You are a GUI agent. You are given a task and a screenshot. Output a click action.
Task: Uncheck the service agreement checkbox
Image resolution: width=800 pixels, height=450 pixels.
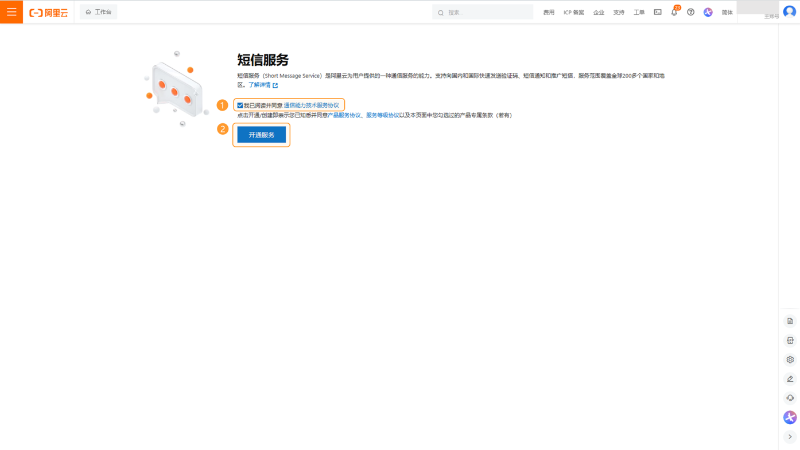[x=239, y=104]
